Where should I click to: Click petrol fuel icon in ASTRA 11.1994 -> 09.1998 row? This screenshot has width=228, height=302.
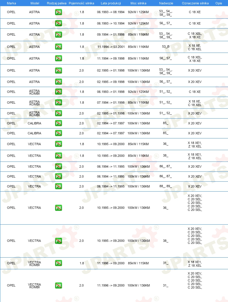click(x=58, y=58)
